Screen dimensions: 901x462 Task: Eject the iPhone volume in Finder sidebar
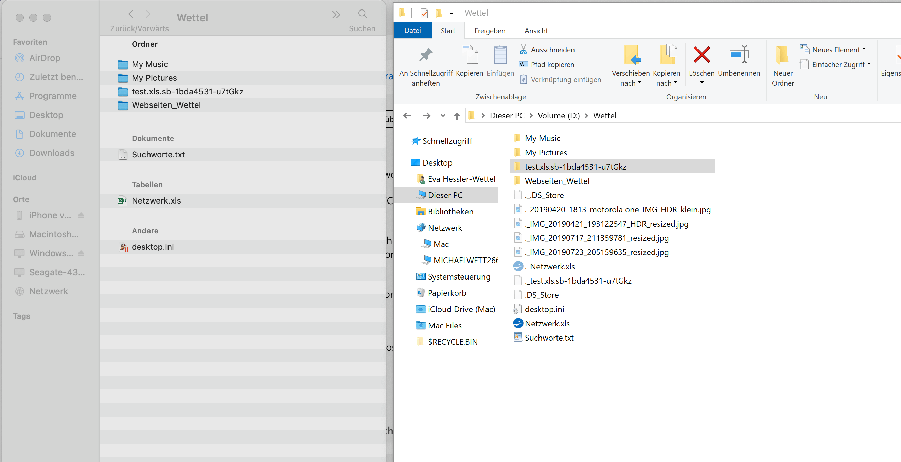pyautogui.click(x=81, y=215)
